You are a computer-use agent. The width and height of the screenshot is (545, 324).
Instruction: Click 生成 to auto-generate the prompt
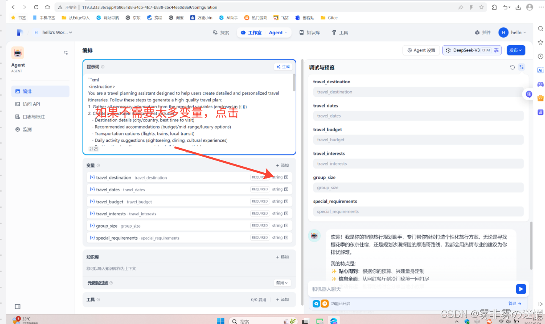283,67
